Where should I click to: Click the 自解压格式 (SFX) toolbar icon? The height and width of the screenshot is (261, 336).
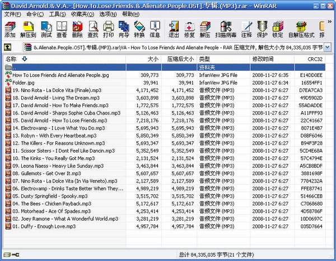[301, 29]
